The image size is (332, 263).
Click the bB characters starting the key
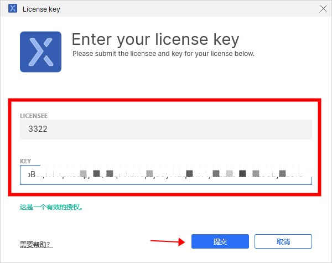click(32, 174)
